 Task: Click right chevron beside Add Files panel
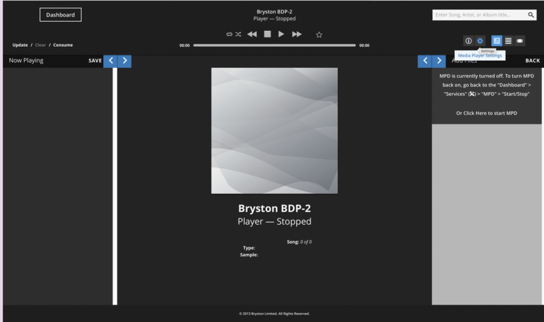[x=439, y=60]
